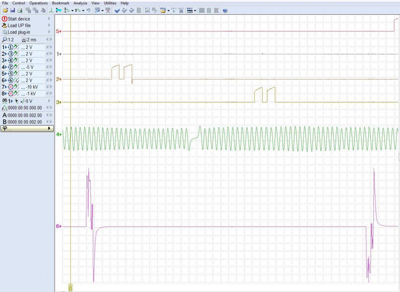Expand the trigger settings row arrow
This screenshot has height=292, width=400.
pyautogui.click(x=49, y=101)
